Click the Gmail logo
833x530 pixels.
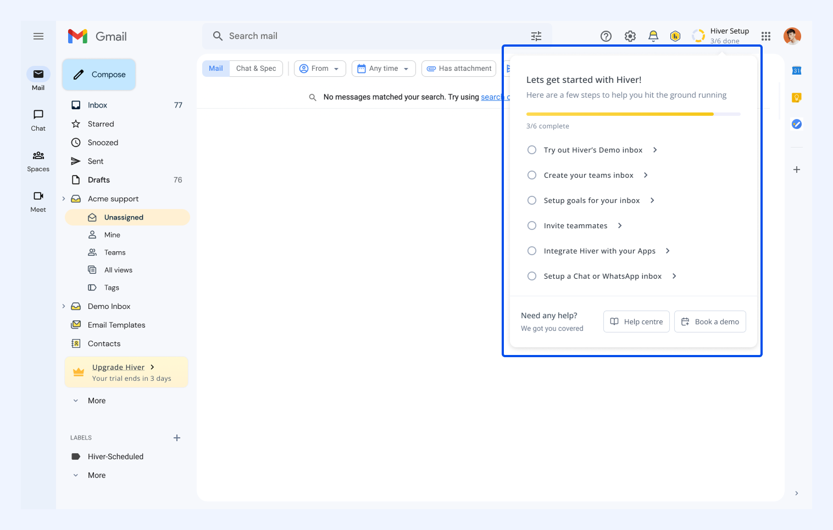[x=97, y=36]
